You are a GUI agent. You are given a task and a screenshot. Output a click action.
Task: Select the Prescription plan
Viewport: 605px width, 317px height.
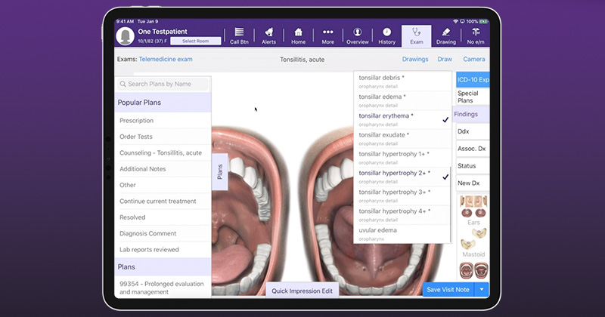point(163,121)
